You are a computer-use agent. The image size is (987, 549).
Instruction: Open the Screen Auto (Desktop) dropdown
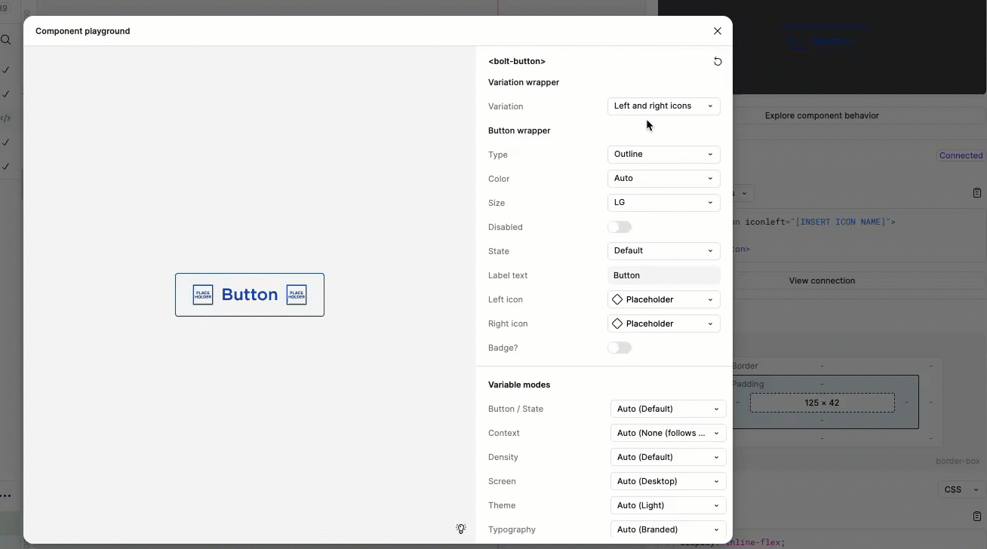(669, 481)
